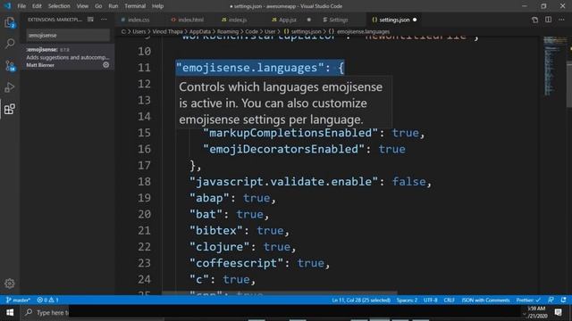Image resolution: width=572 pixels, height=321 pixels.
Task: Open the Explorer view in activity bar
Action: pyautogui.click(x=10, y=22)
